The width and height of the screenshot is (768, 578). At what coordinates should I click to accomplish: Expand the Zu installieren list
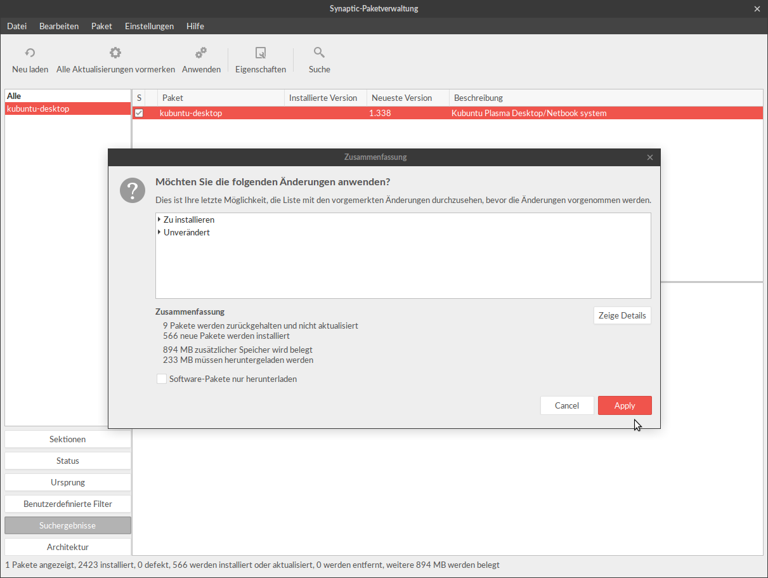pos(159,220)
